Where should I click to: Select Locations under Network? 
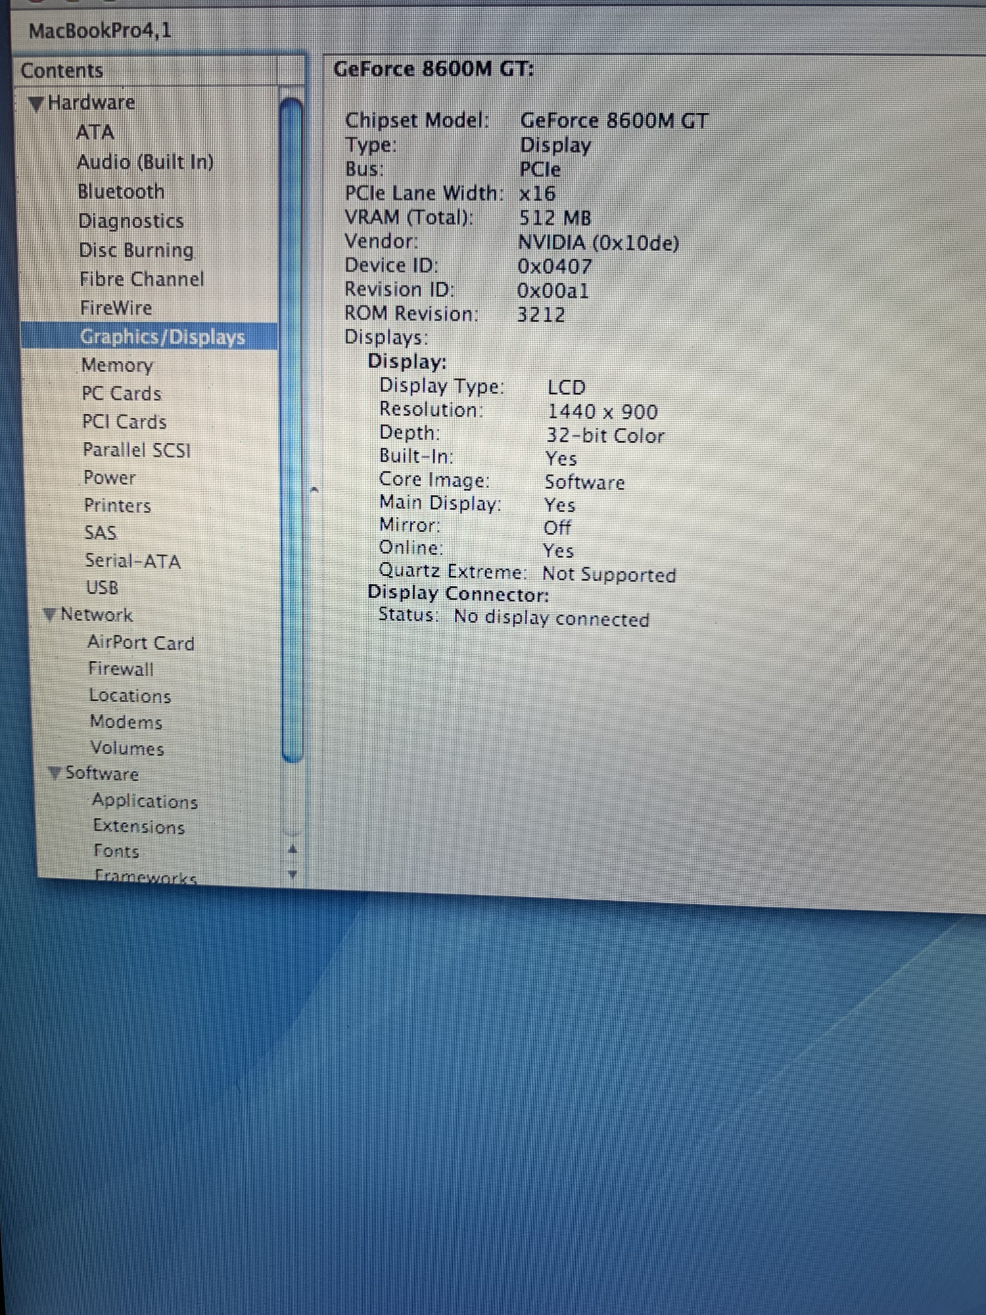[130, 696]
